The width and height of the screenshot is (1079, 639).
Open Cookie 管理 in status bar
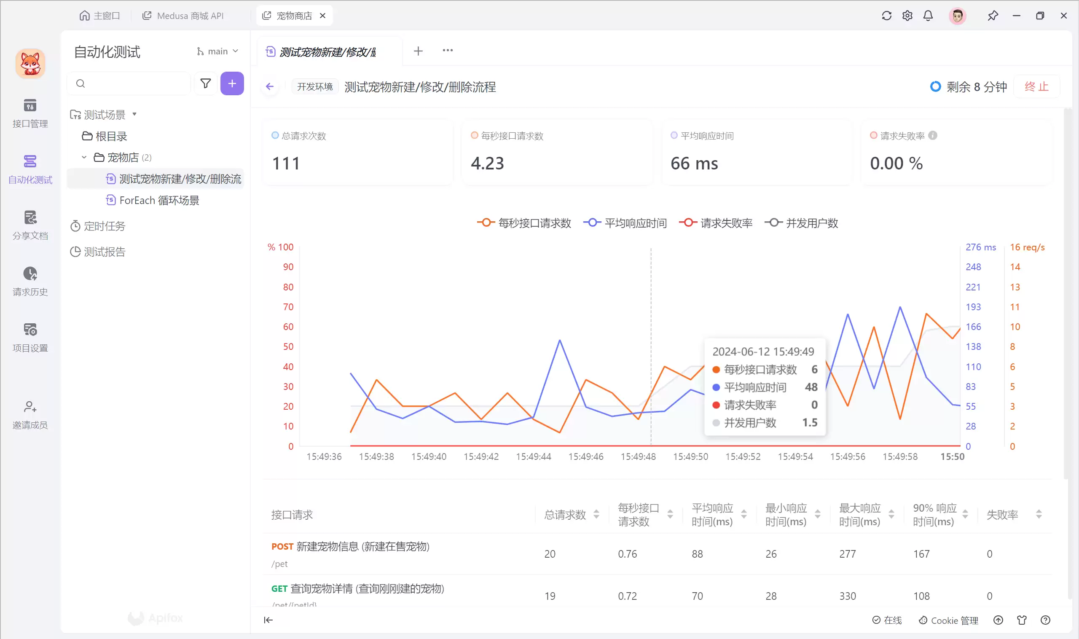click(948, 620)
